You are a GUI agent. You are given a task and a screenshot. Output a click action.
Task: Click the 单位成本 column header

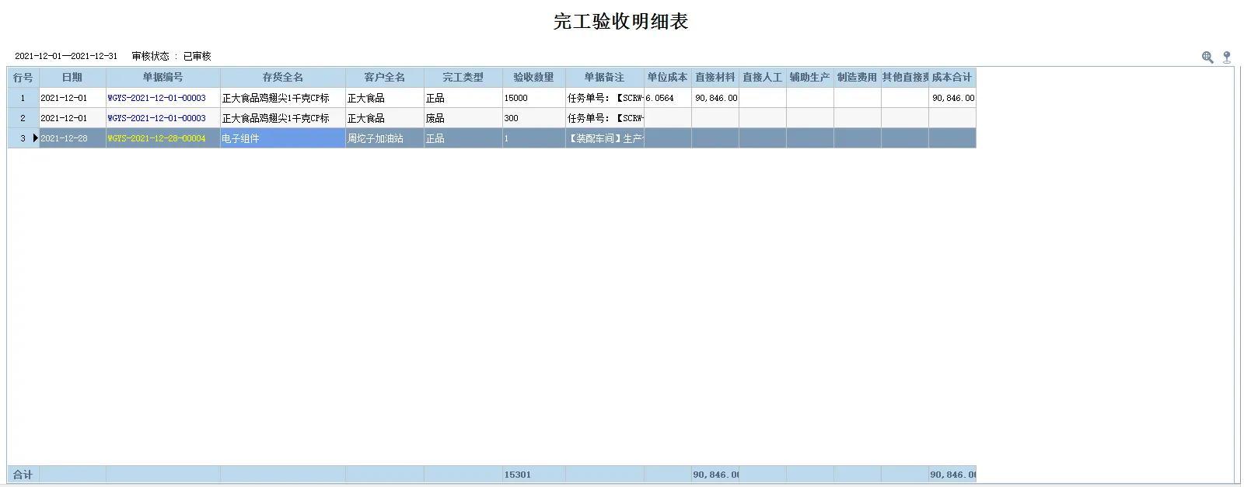coord(668,78)
